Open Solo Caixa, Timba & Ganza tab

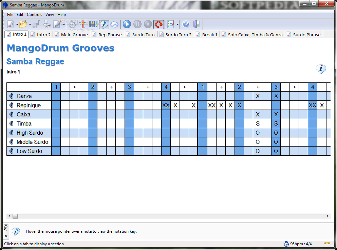click(252, 35)
